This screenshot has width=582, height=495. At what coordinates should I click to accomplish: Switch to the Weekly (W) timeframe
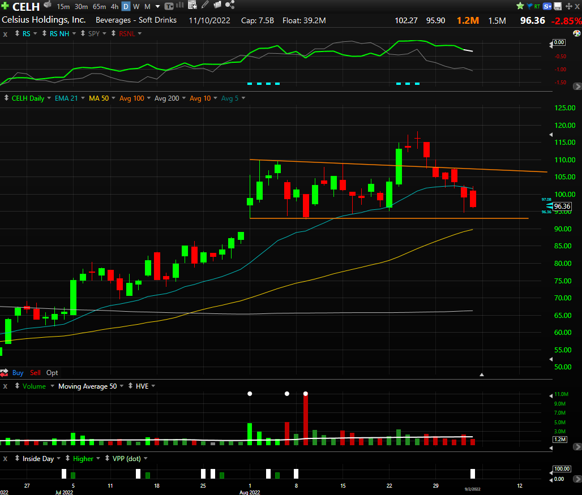[136, 7]
